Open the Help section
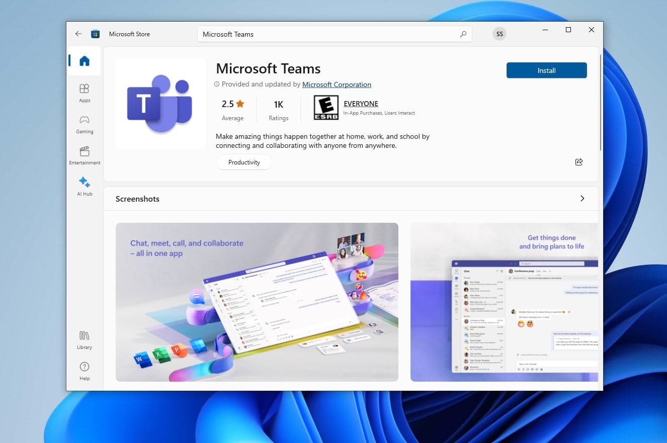The height and width of the screenshot is (443, 667). tap(84, 370)
